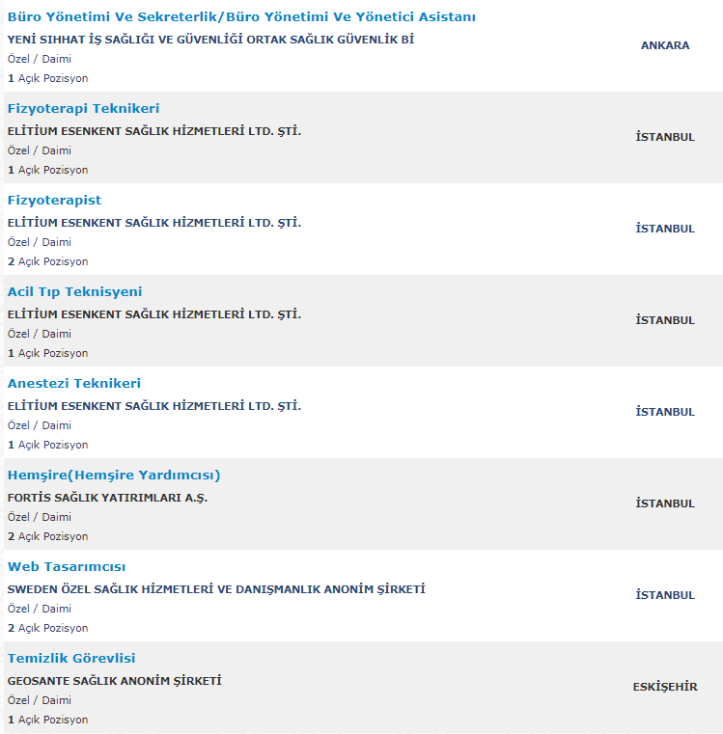Select the Acil Tıp Teknisyeni listing
The width and height of the screenshot is (723, 734).
tap(74, 292)
